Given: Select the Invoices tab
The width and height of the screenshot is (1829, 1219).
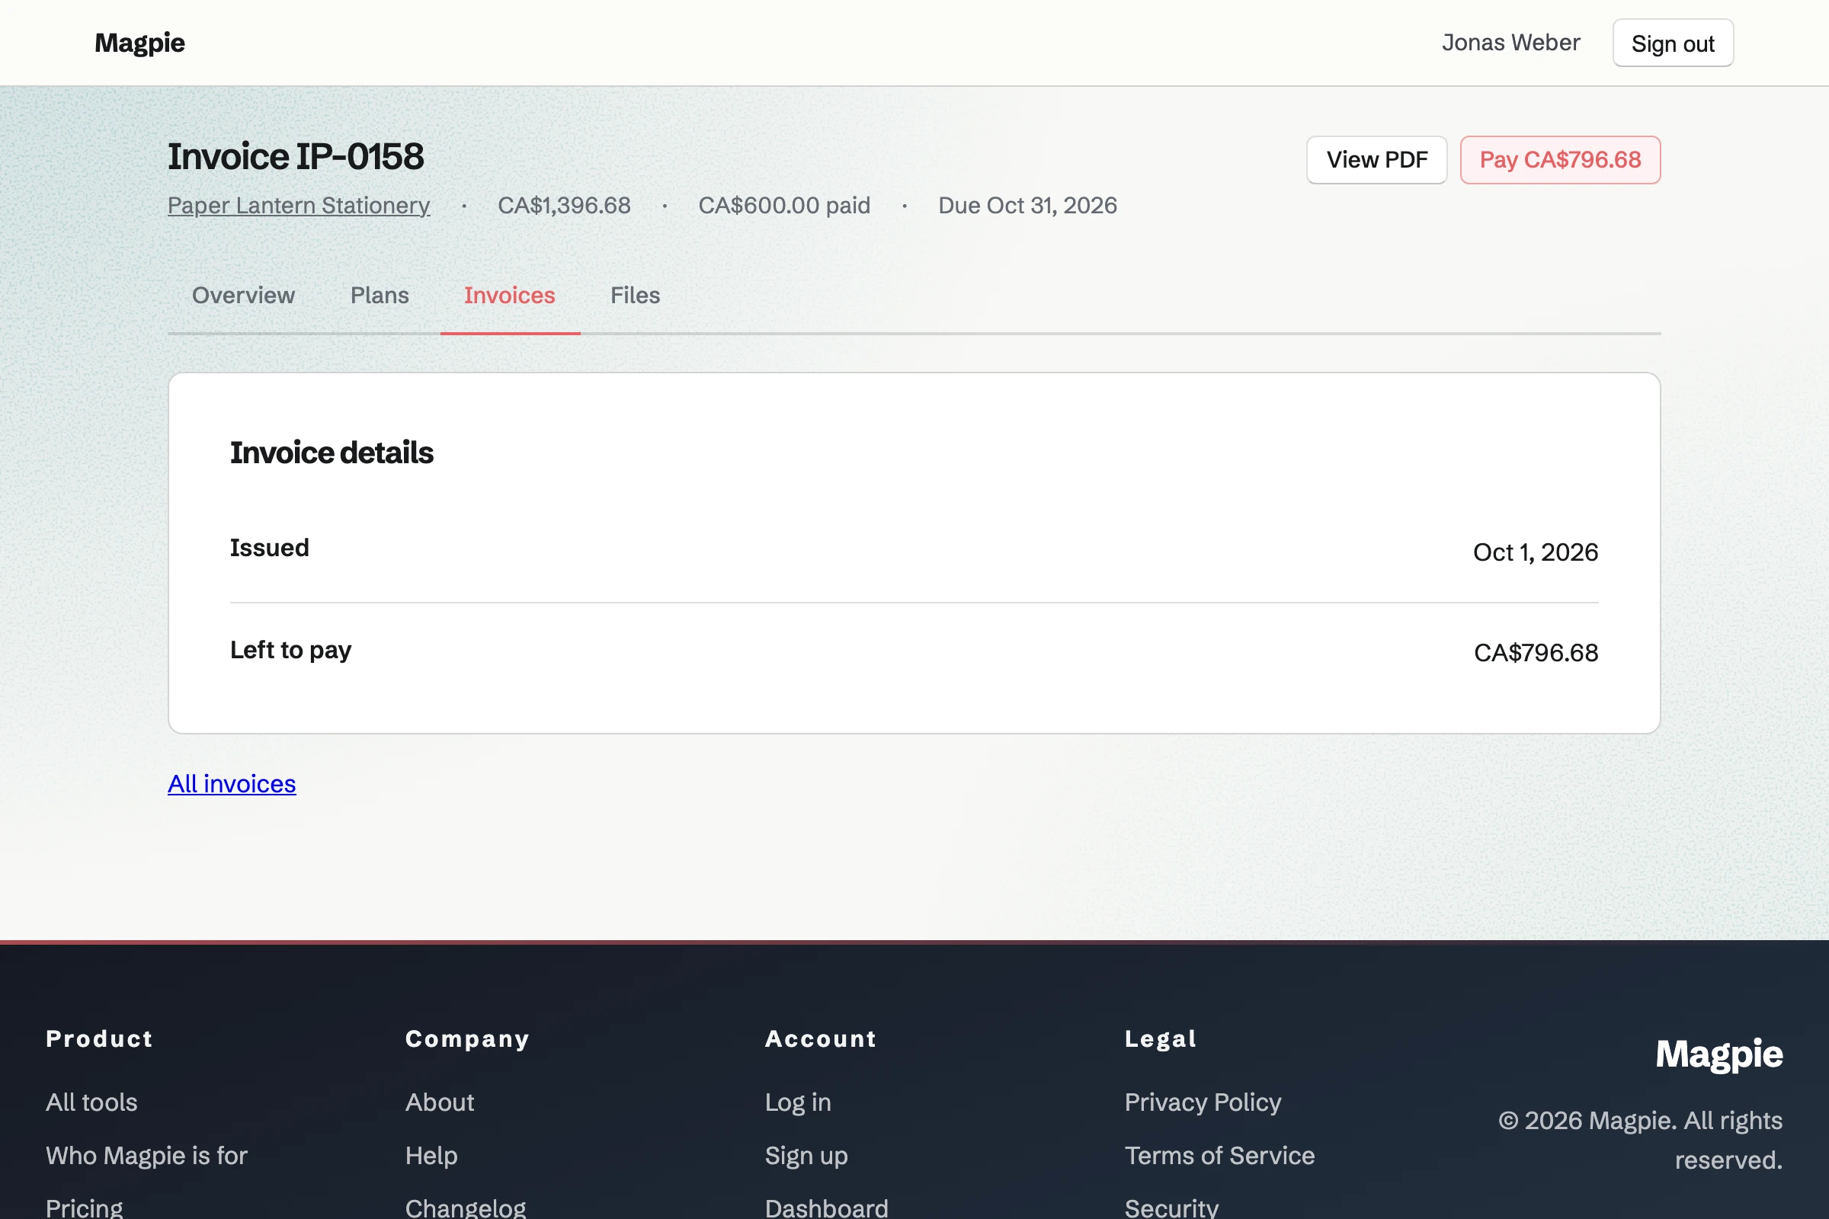Looking at the screenshot, I should click(x=509, y=296).
